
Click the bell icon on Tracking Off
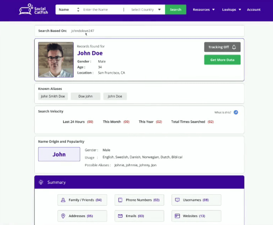coord(234,47)
